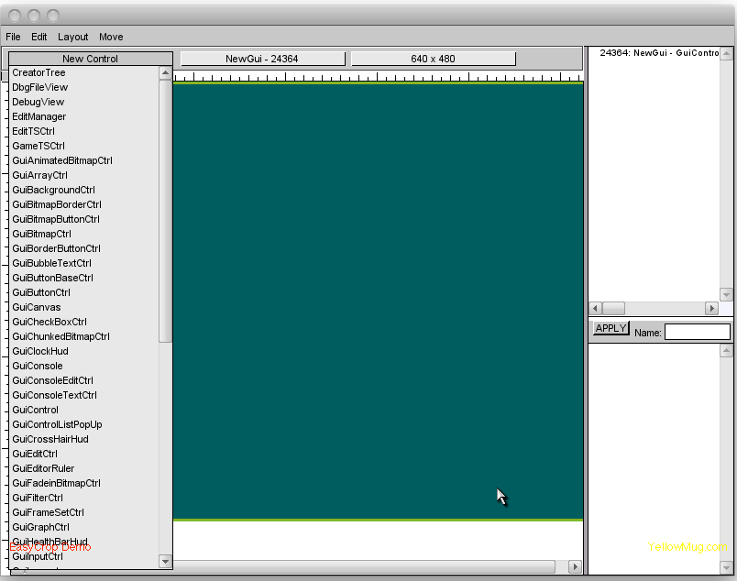The image size is (737, 581).
Task: Choose GuiBitmapCtrl in the list
Action: 41,234
